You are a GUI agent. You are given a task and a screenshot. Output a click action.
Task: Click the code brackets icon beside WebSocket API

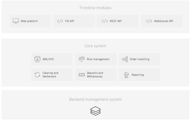coord(149,21)
